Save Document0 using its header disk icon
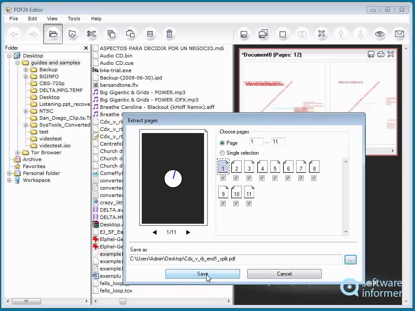This screenshot has width=415, height=311. 371,54
